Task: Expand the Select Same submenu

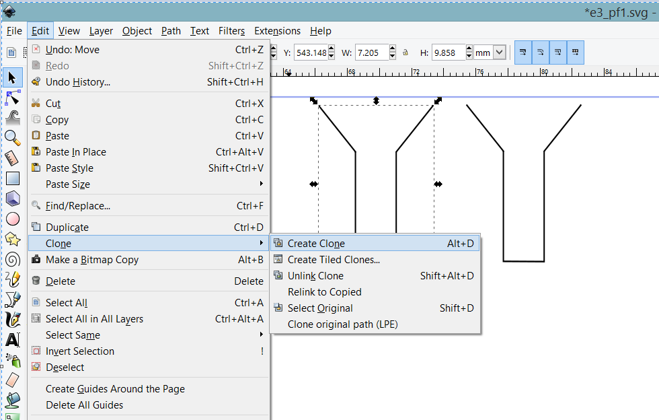Action: [149, 335]
